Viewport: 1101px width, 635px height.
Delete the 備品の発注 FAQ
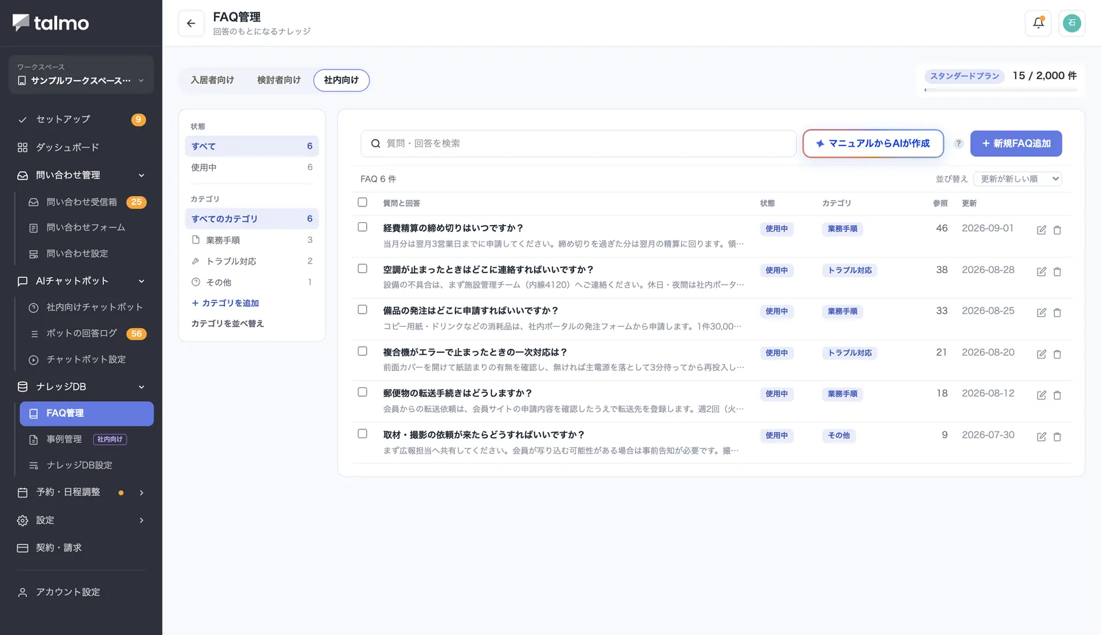1057,312
